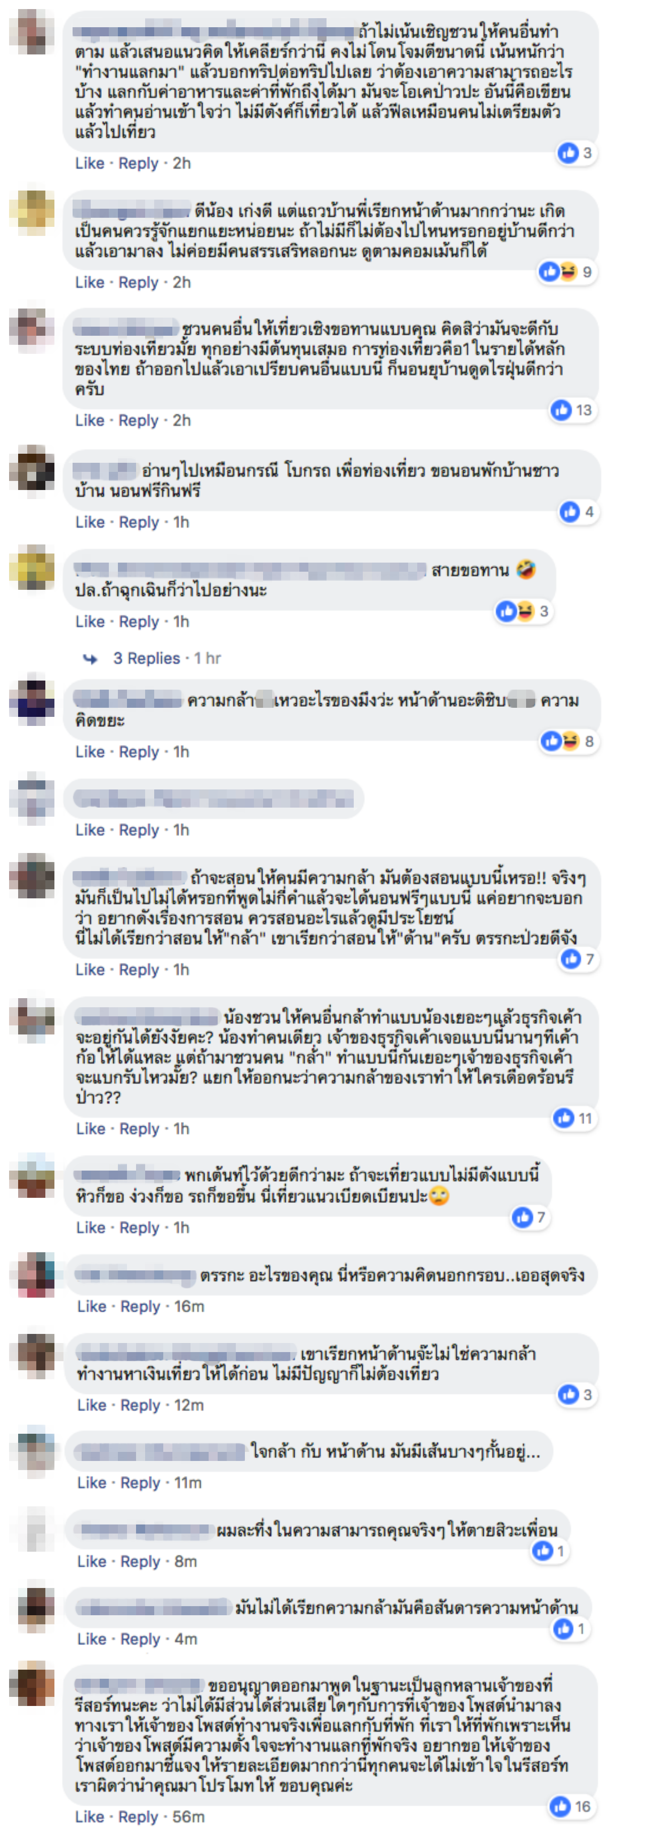Click the like icon showing 7 on the facepalm emoji comment
Viewport: 645px width, 1832px height.
pyautogui.click(x=522, y=1217)
